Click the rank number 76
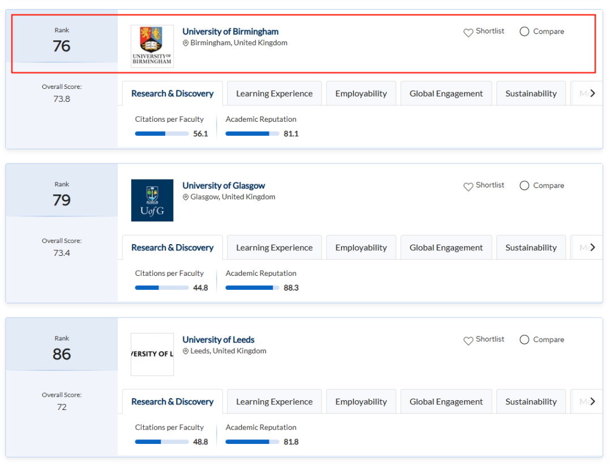Viewport: 609px width, 466px height. (x=61, y=46)
